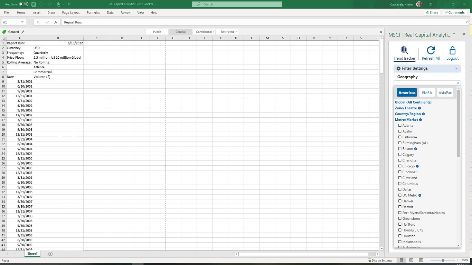The width and height of the screenshot is (472, 265).
Task: Check the Atlanta checkbox
Action: [400, 126]
